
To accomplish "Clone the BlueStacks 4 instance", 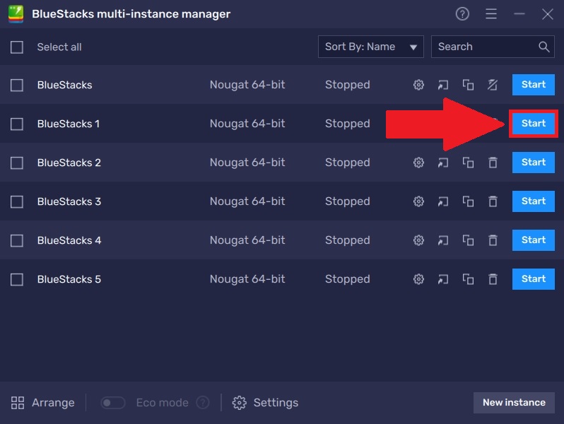I will point(468,240).
